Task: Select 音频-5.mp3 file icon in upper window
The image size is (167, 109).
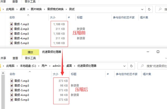Action: pos(11,43)
